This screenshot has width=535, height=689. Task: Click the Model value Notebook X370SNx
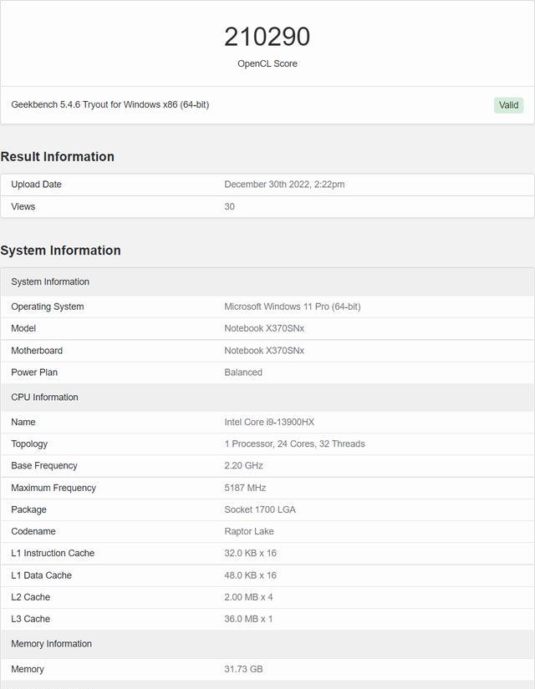click(264, 328)
